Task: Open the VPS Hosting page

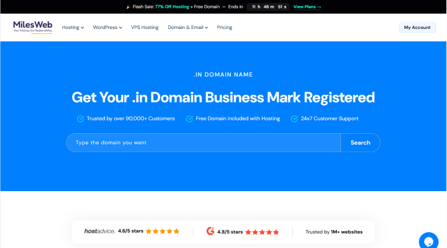Action: point(145,27)
